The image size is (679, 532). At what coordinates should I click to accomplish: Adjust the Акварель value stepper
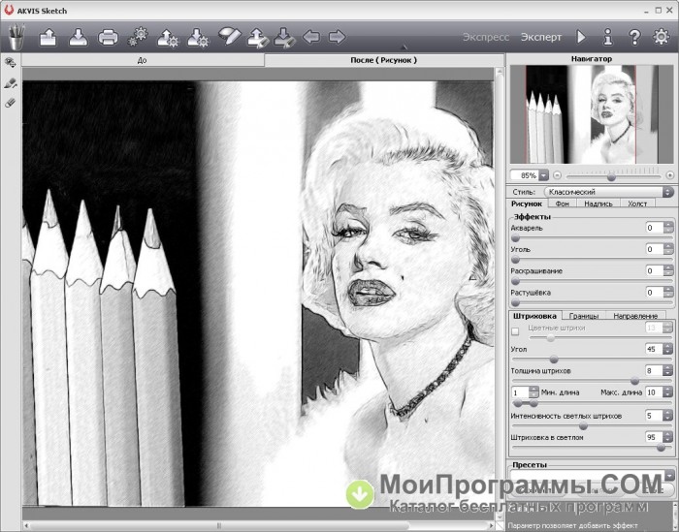pyautogui.click(x=668, y=228)
